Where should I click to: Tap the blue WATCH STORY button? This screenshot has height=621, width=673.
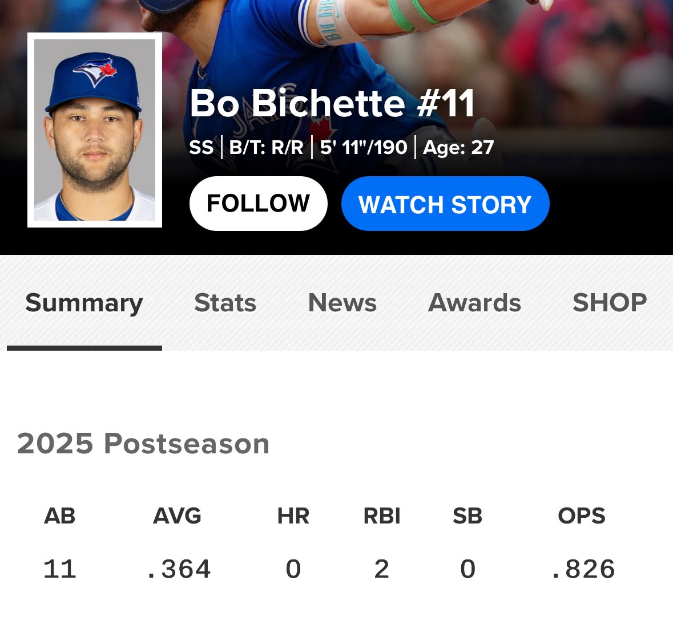coord(445,204)
